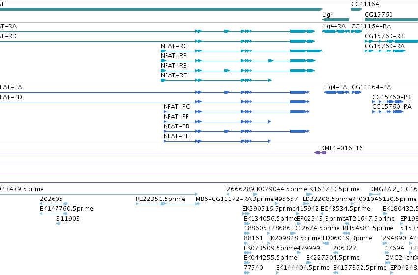This screenshot has width=418, height=275.
Task: Open EST EK147760.5prime
Action: 66,209
